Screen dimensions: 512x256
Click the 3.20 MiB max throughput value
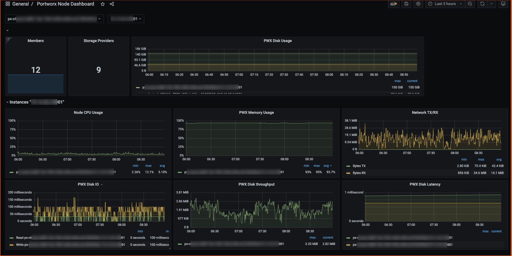click(x=311, y=244)
